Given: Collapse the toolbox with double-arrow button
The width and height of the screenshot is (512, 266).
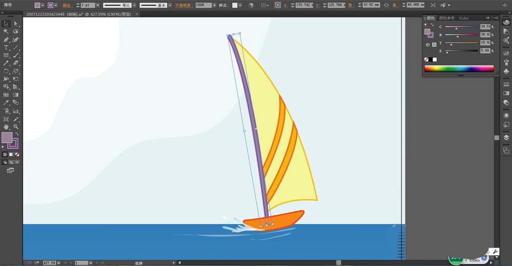Looking at the screenshot, I should point(2,12).
